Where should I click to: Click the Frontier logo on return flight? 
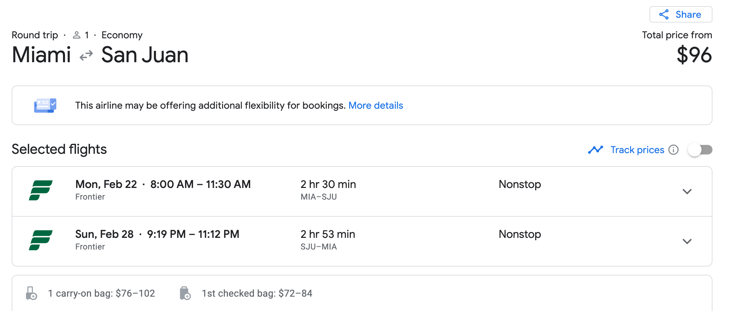[41, 240]
